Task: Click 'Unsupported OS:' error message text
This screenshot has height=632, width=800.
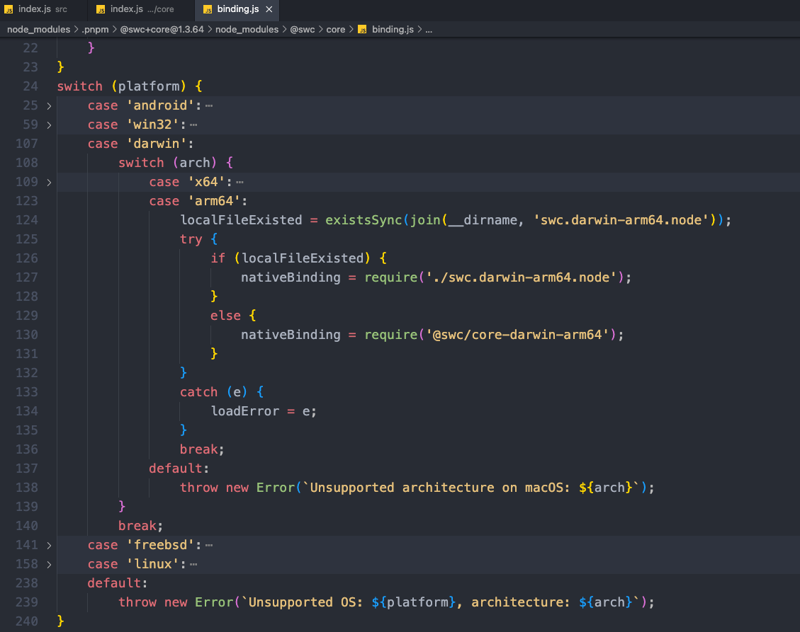Action: pos(305,602)
